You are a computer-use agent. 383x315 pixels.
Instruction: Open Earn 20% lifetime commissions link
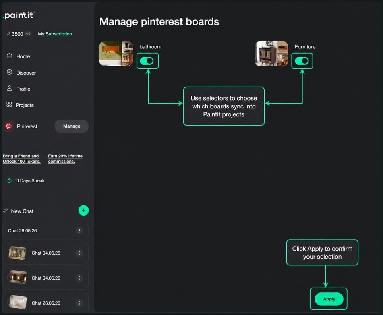(x=65, y=159)
